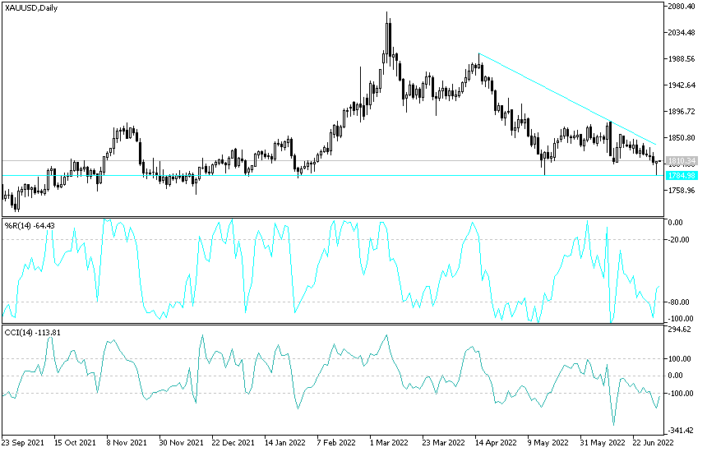707x452 pixels.
Task: Click the 1850.80 price axis value
Action: click(x=682, y=138)
